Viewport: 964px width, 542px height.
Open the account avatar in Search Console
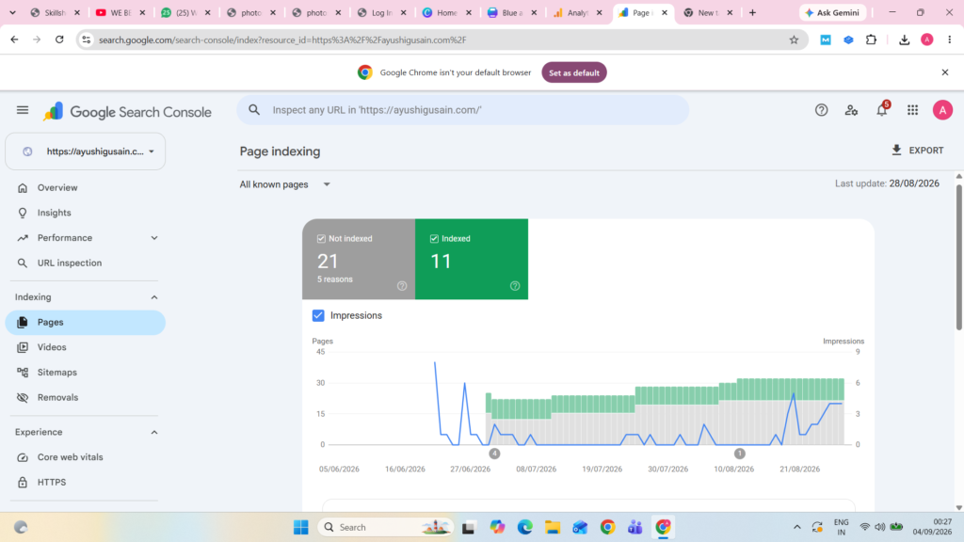pyautogui.click(x=942, y=110)
